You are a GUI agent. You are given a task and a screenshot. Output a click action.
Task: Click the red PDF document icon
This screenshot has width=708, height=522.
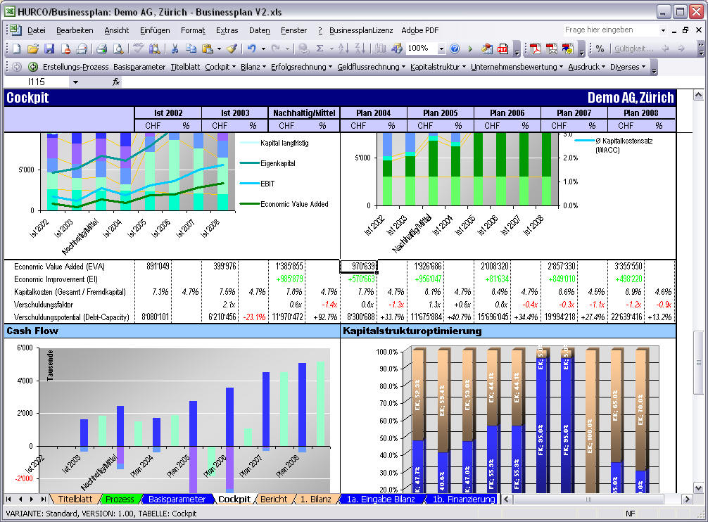click(x=502, y=49)
